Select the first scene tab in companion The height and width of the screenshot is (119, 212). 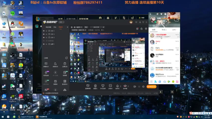point(48,27)
